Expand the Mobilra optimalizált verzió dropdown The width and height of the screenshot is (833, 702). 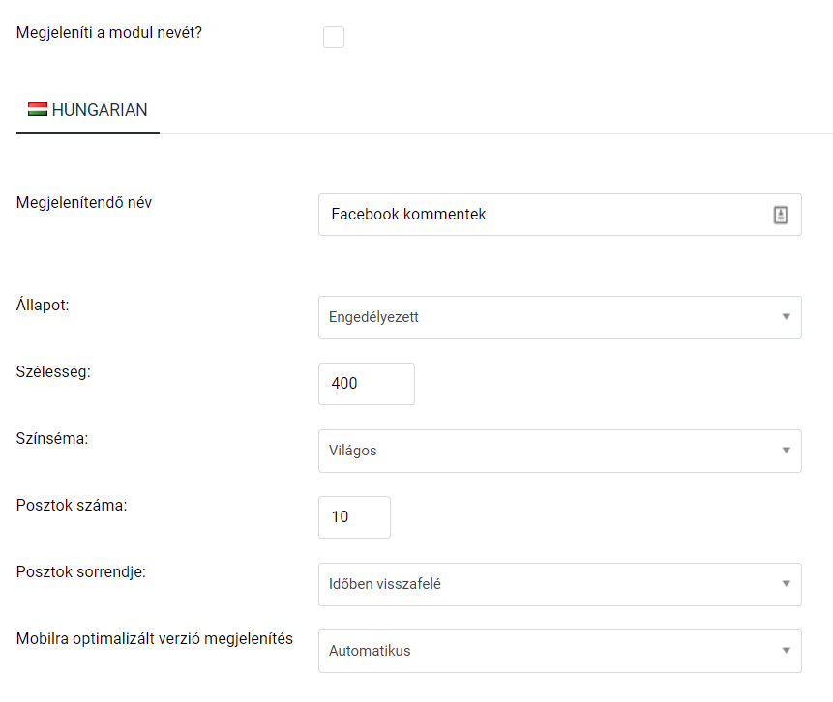tap(560, 651)
